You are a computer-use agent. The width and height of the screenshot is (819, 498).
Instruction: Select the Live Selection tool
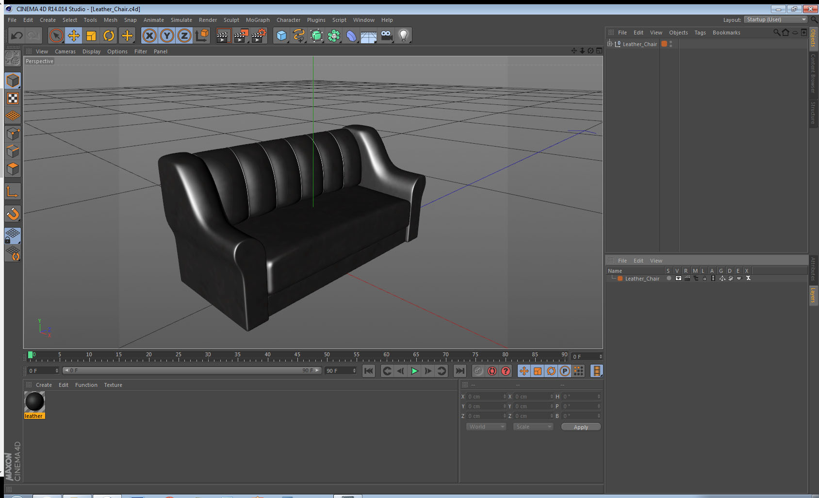point(56,35)
